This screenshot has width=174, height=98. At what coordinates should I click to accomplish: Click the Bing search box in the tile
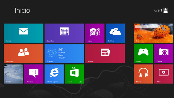click(147, 27)
